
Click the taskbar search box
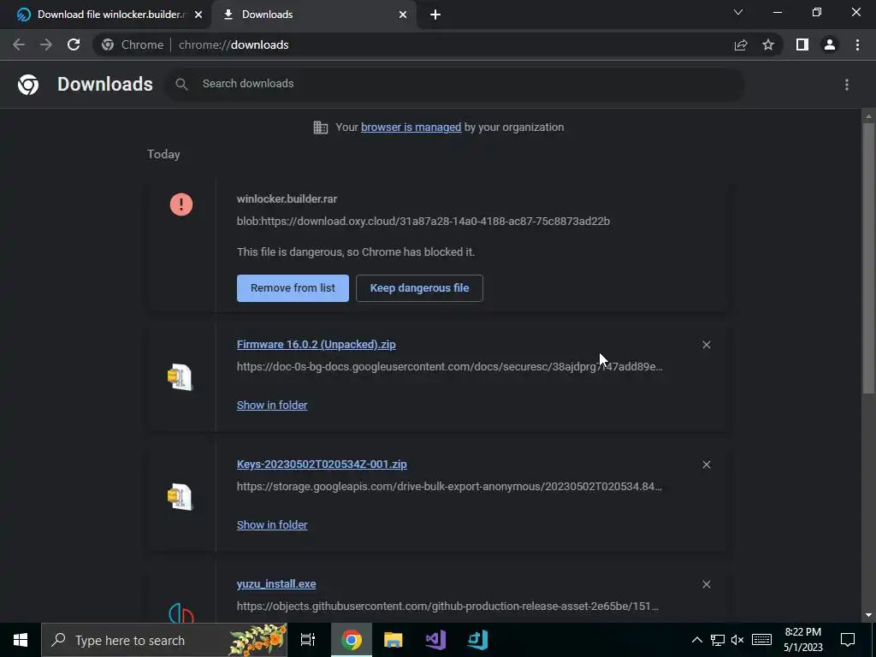[x=164, y=640]
